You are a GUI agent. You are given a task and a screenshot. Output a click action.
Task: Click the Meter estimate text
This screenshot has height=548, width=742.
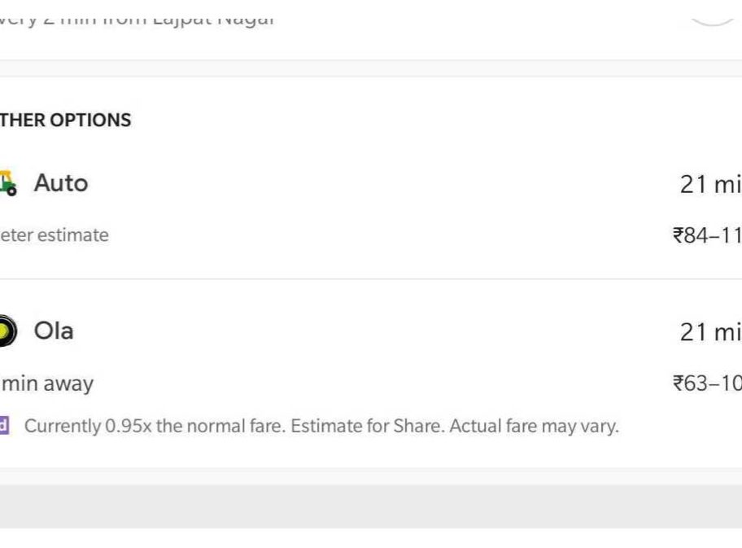click(55, 235)
